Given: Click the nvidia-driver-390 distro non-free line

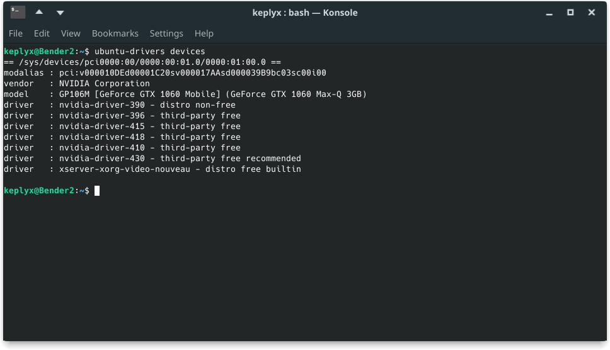Looking at the screenshot, I should pos(147,105).
